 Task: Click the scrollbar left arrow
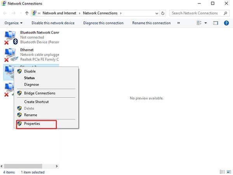click(2, 166)
